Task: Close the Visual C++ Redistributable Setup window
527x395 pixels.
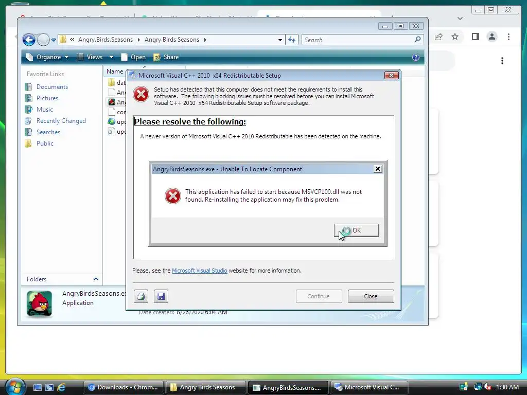Action: pyautogui.click(x=391, y=75)
